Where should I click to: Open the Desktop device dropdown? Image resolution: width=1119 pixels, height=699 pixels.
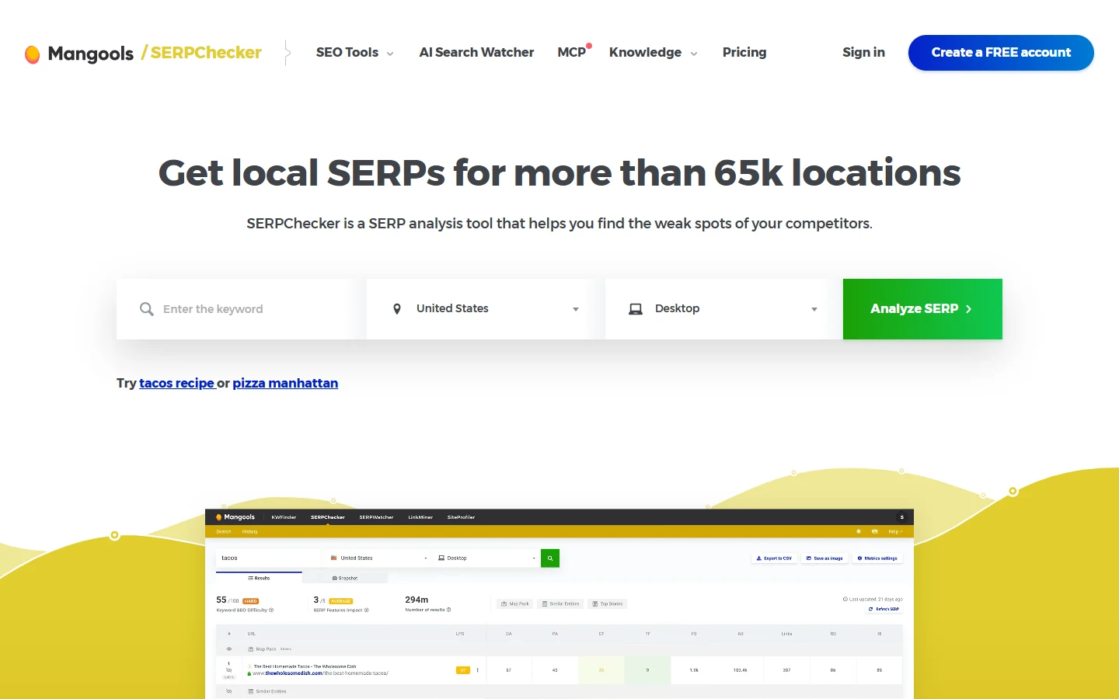coord(724,309)
